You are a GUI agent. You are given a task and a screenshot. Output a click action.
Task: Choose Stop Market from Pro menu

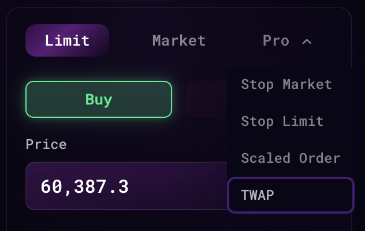click(x=286, y=84)
